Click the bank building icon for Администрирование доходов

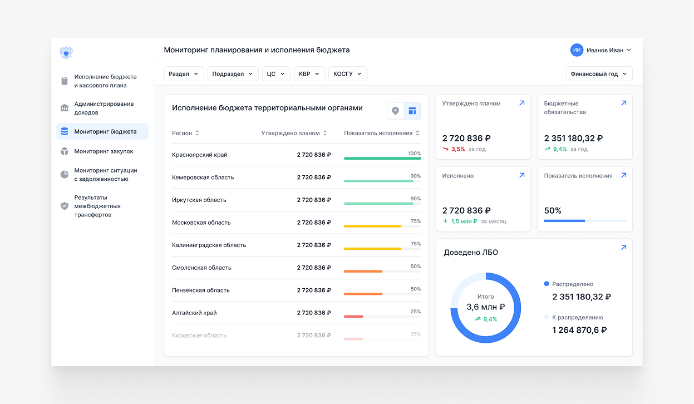[65, 108]
